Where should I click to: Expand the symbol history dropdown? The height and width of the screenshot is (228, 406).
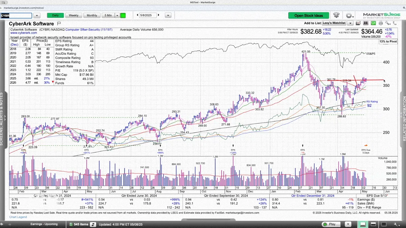(37, 16)
